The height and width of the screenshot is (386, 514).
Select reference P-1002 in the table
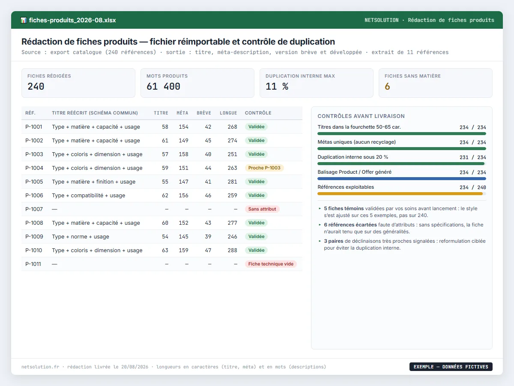(34, 141)
